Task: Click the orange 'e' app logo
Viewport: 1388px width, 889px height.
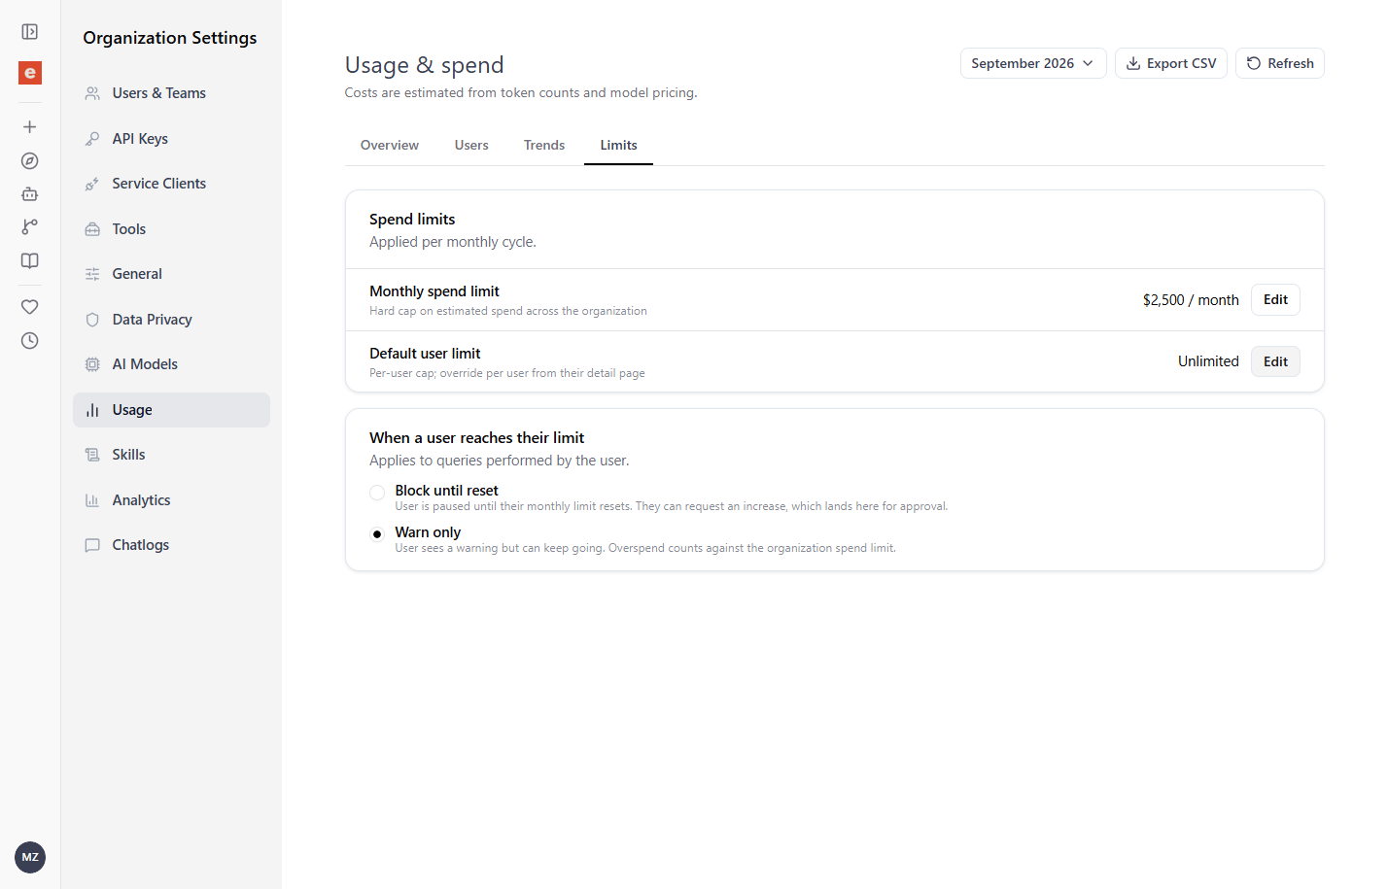Action: 30,73
